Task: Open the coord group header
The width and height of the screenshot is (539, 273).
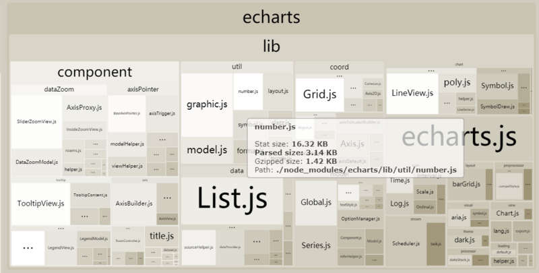Action: 340,67
